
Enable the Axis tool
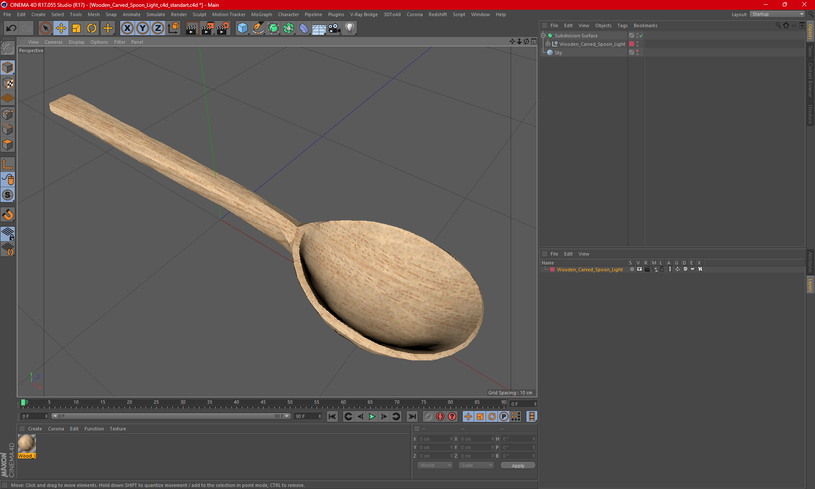(8, 164)
